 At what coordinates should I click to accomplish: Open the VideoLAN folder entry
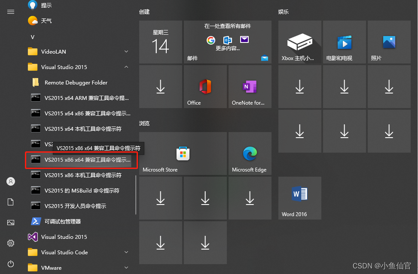(80, 51)
